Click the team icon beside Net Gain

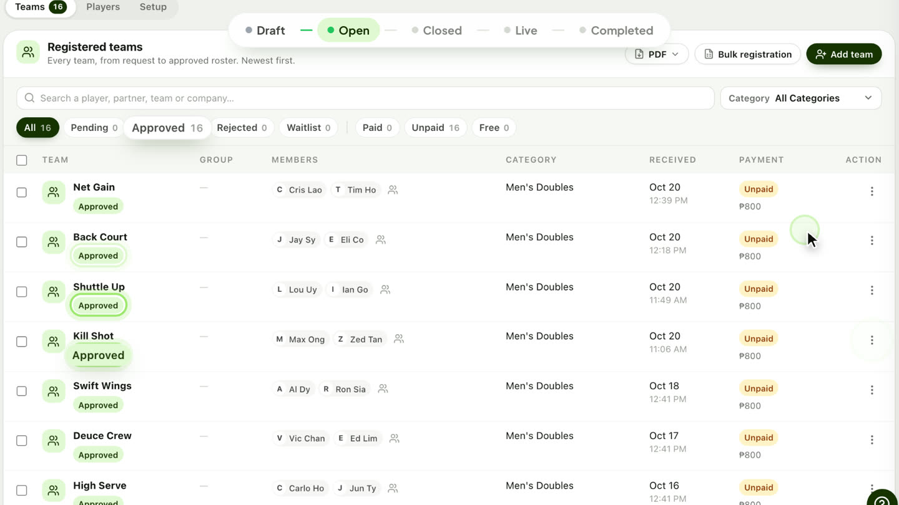coord(54,192)
